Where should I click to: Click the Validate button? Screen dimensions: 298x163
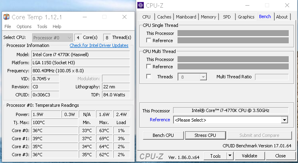(249, 156)
